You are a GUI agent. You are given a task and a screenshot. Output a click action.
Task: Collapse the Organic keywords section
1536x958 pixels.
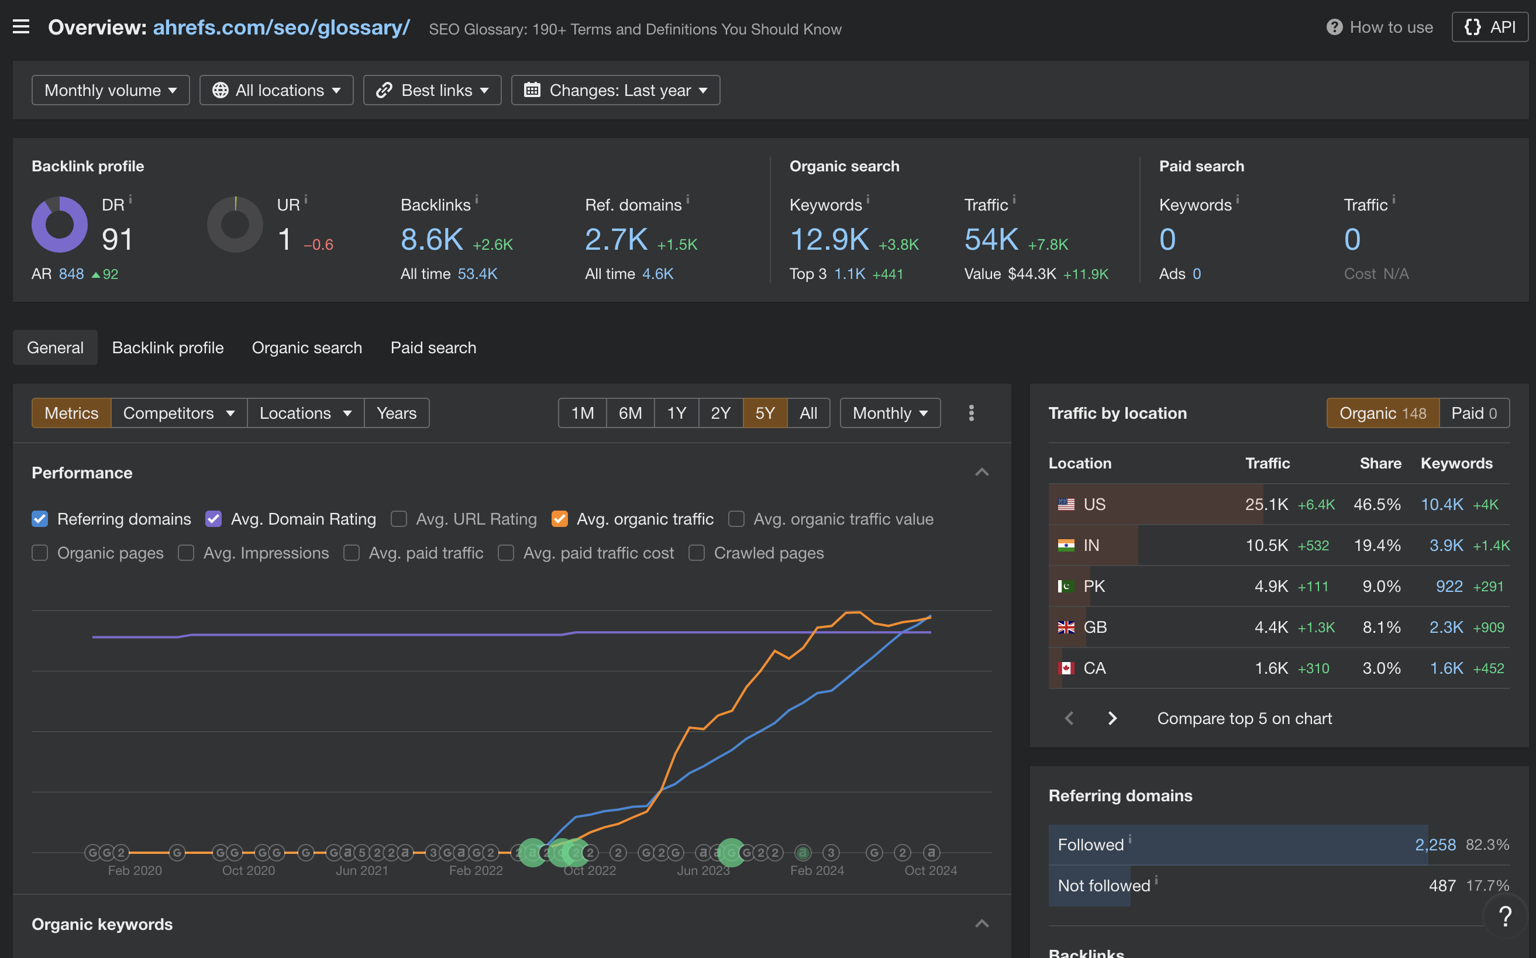(981, 924)
